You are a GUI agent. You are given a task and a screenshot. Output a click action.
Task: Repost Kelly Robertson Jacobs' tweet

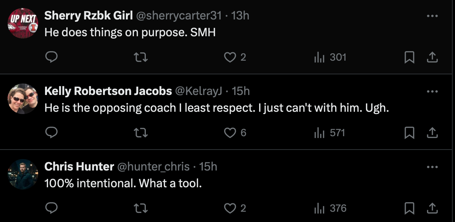pos(141,132)
